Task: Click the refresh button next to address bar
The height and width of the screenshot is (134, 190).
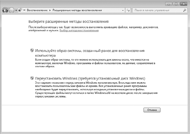Action: [128, 10]
